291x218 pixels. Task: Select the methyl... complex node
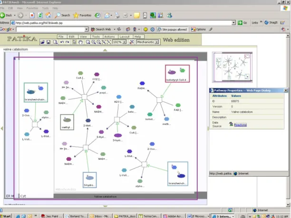tap(67, 122)
